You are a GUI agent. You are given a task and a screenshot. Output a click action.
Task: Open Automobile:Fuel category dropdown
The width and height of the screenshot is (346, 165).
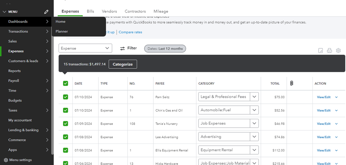coord(254,110)
